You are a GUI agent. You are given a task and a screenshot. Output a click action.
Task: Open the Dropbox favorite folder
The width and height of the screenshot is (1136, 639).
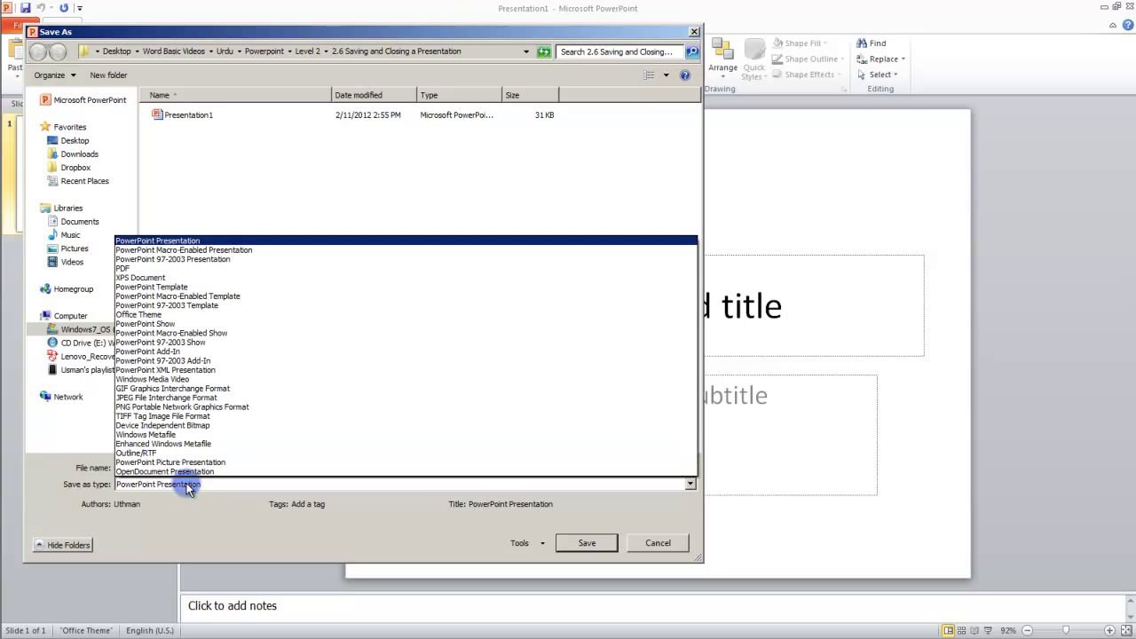click(69, 168)
